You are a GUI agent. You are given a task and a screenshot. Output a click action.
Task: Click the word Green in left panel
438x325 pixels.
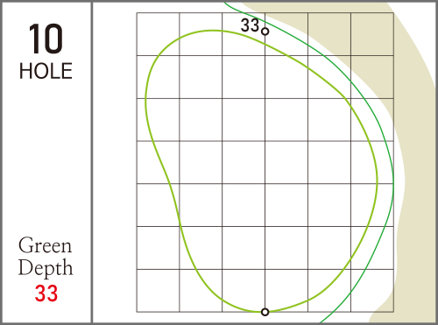45,245
